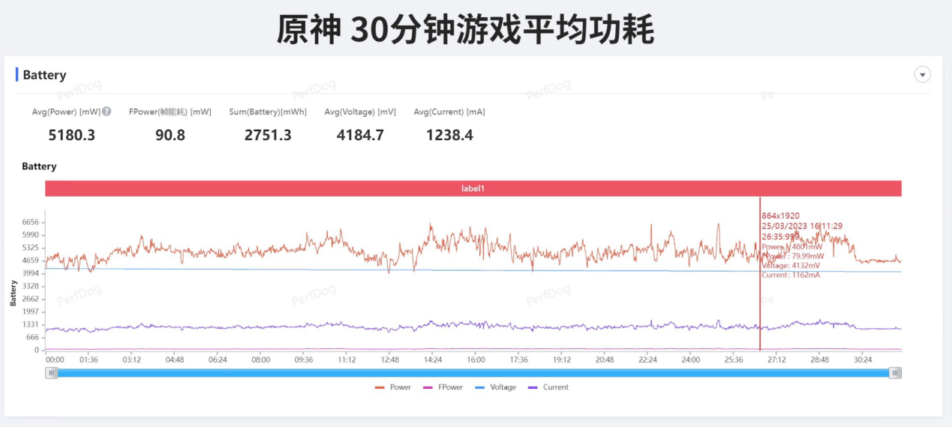Click the FPower value 90.8
Screen dimensions: 952x427
tap(170, 135)
